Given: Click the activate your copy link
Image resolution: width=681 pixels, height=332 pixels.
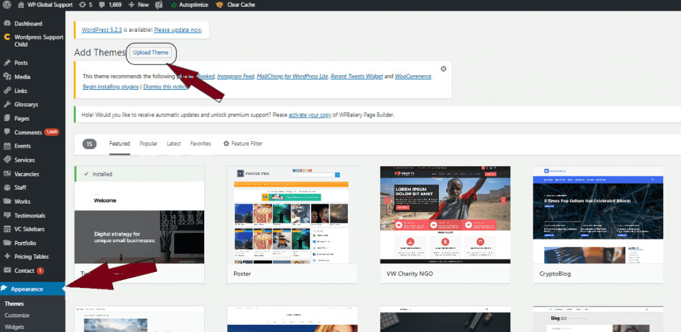Looking at the screenshot, I should click(x=310, y=115).
